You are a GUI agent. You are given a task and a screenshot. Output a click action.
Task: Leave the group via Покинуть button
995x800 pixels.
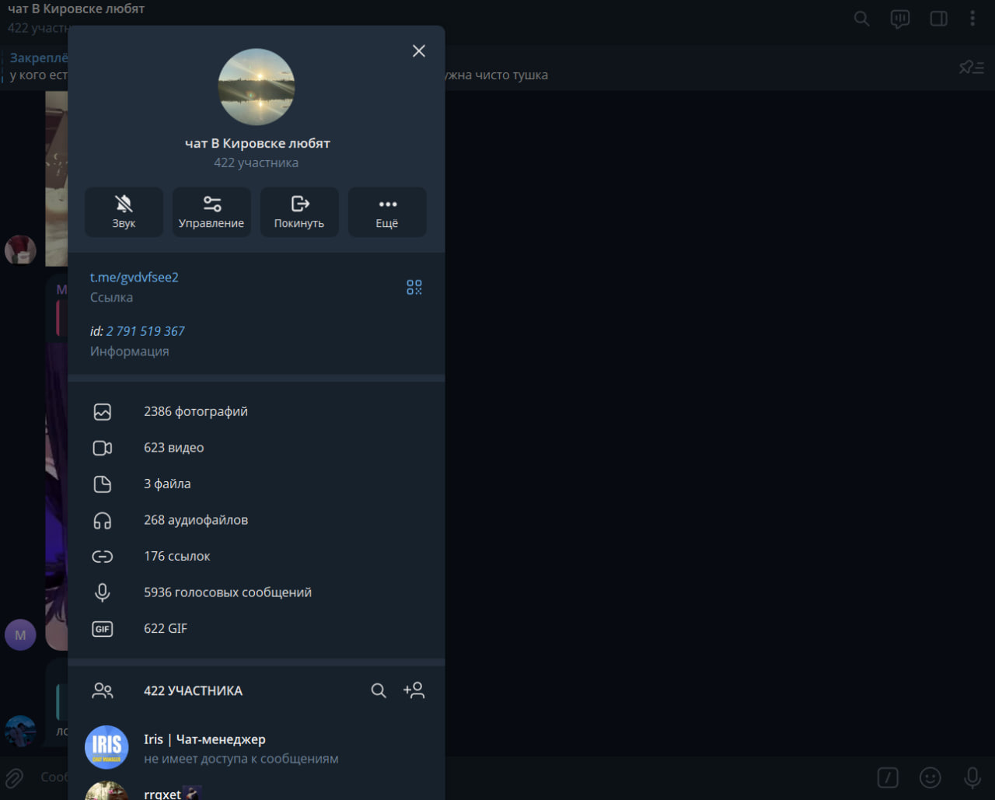(x=299, y=211)
